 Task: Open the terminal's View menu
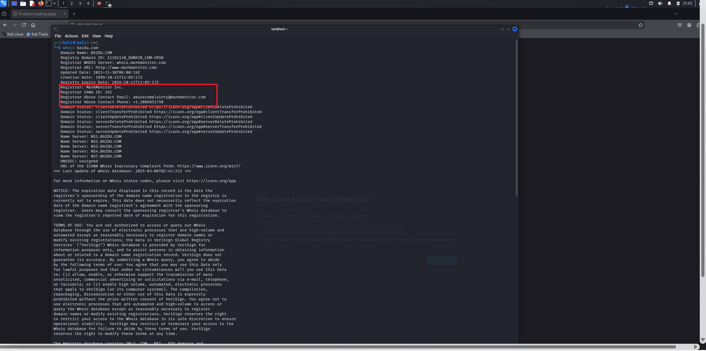click(96, 36)
